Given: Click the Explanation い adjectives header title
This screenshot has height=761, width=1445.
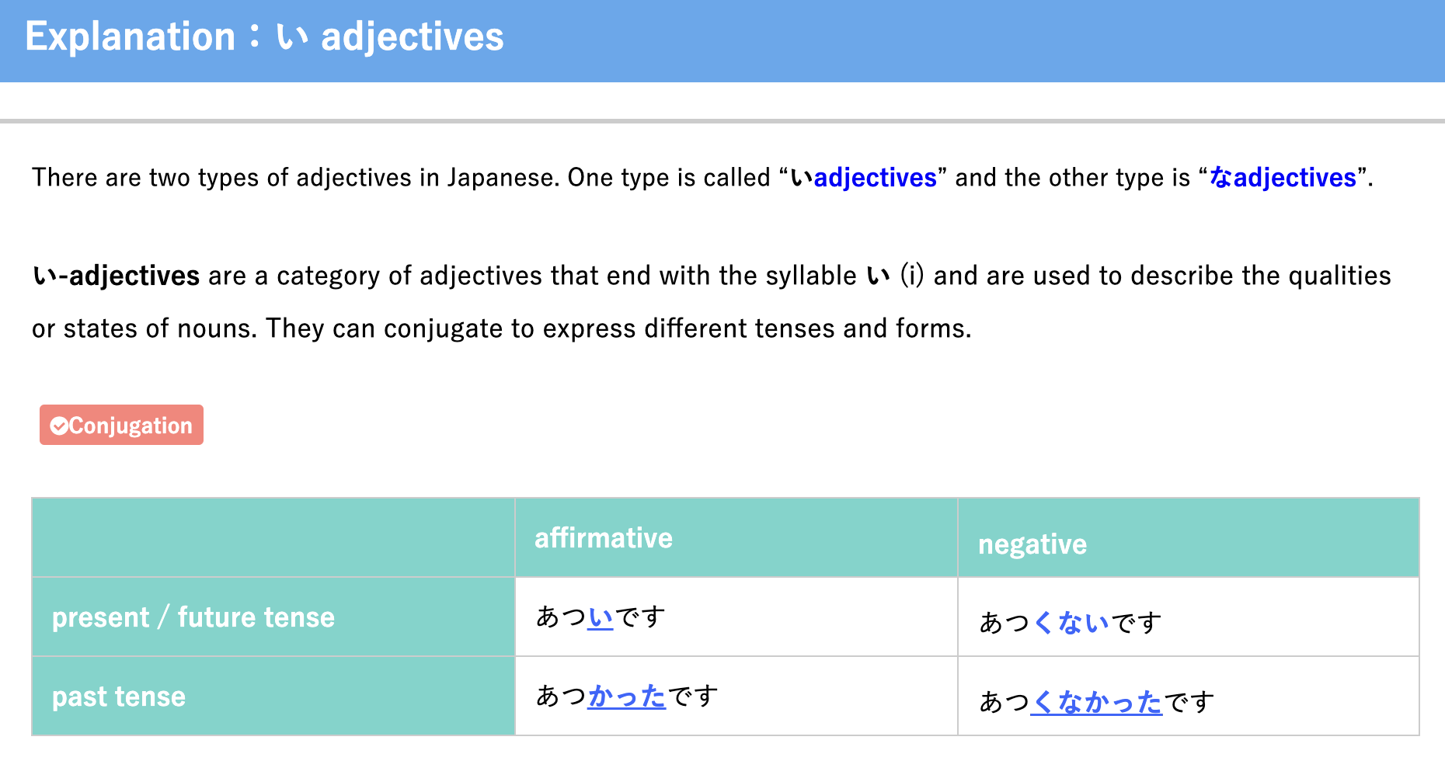Looking at the screenshot, I should pos(264,37).
